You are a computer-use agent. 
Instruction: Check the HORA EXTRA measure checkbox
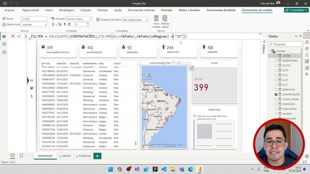pos(276,109)
